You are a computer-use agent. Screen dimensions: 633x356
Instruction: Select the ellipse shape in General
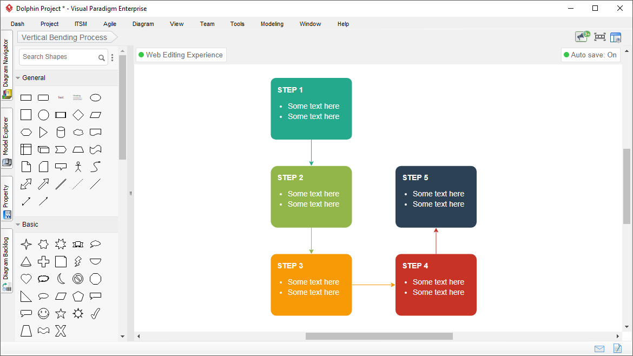coord(95,98)
